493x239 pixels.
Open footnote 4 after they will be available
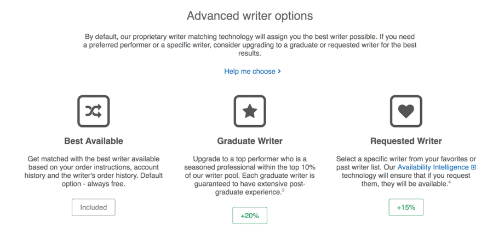(450, 182)
